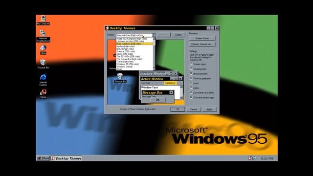Click the Desktop Themes title bar icon

(107, 28)
